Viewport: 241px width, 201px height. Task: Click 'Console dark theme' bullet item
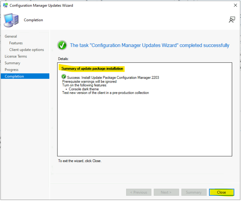[83, 89]
